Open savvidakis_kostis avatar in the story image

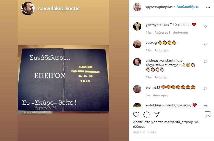click(x=28, y=8)
